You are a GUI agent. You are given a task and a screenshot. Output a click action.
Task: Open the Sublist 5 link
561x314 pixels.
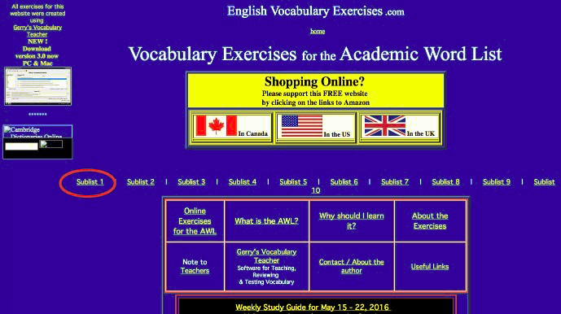tap(293, 181)
